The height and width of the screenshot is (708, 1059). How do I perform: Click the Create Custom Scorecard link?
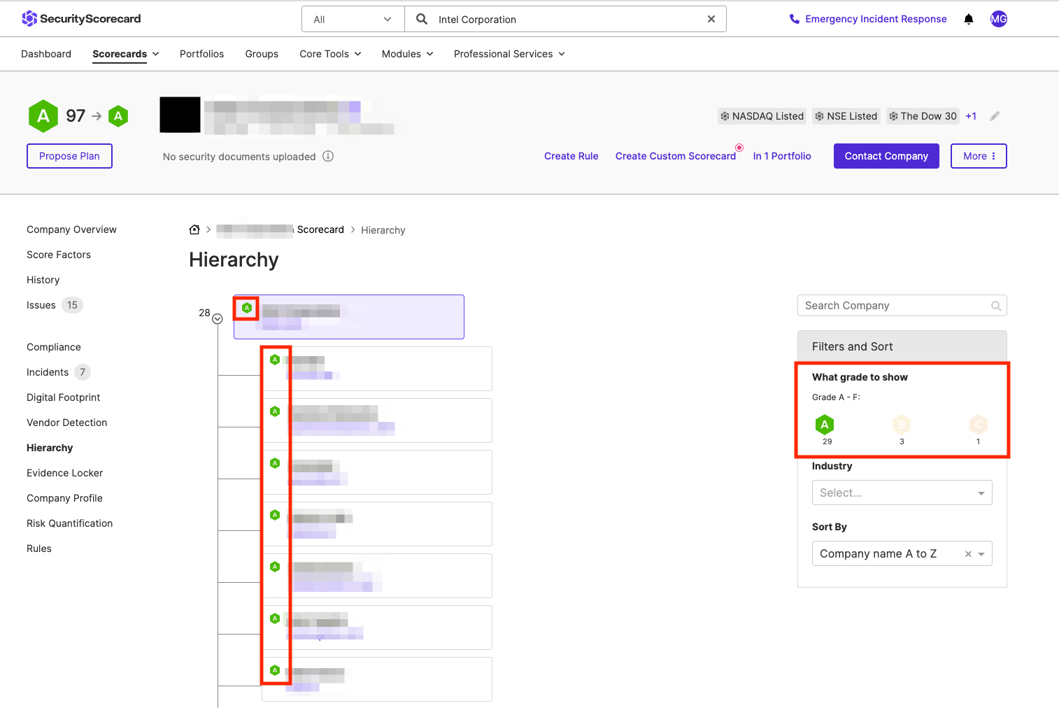click(676, 156)
